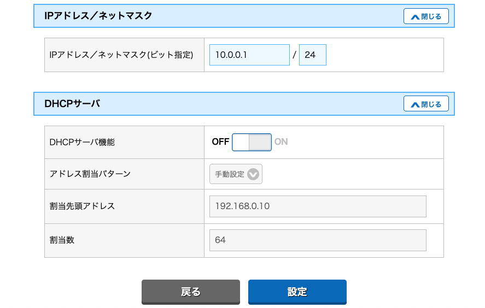
Task: Collapse IPアドレス/ネットマスク section with 閉じる
Action: coord(426,16)
